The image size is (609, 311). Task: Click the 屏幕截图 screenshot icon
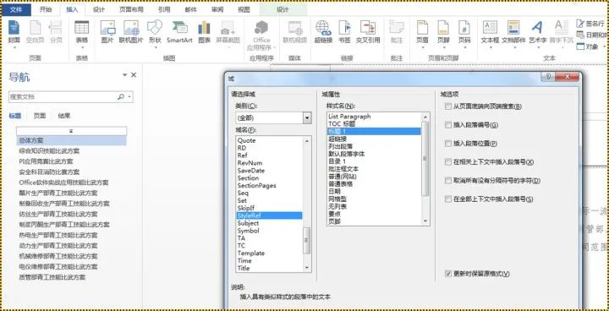coord(228,28)
